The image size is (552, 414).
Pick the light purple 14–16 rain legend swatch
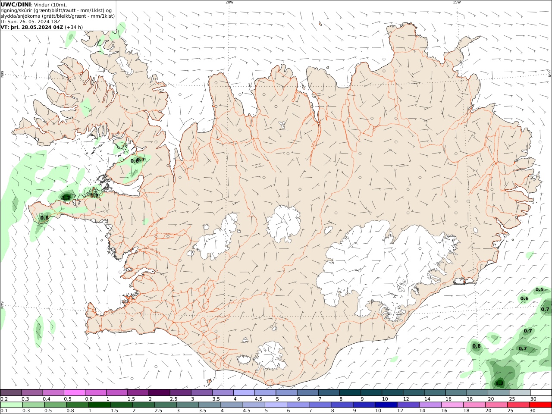point(430,405)
